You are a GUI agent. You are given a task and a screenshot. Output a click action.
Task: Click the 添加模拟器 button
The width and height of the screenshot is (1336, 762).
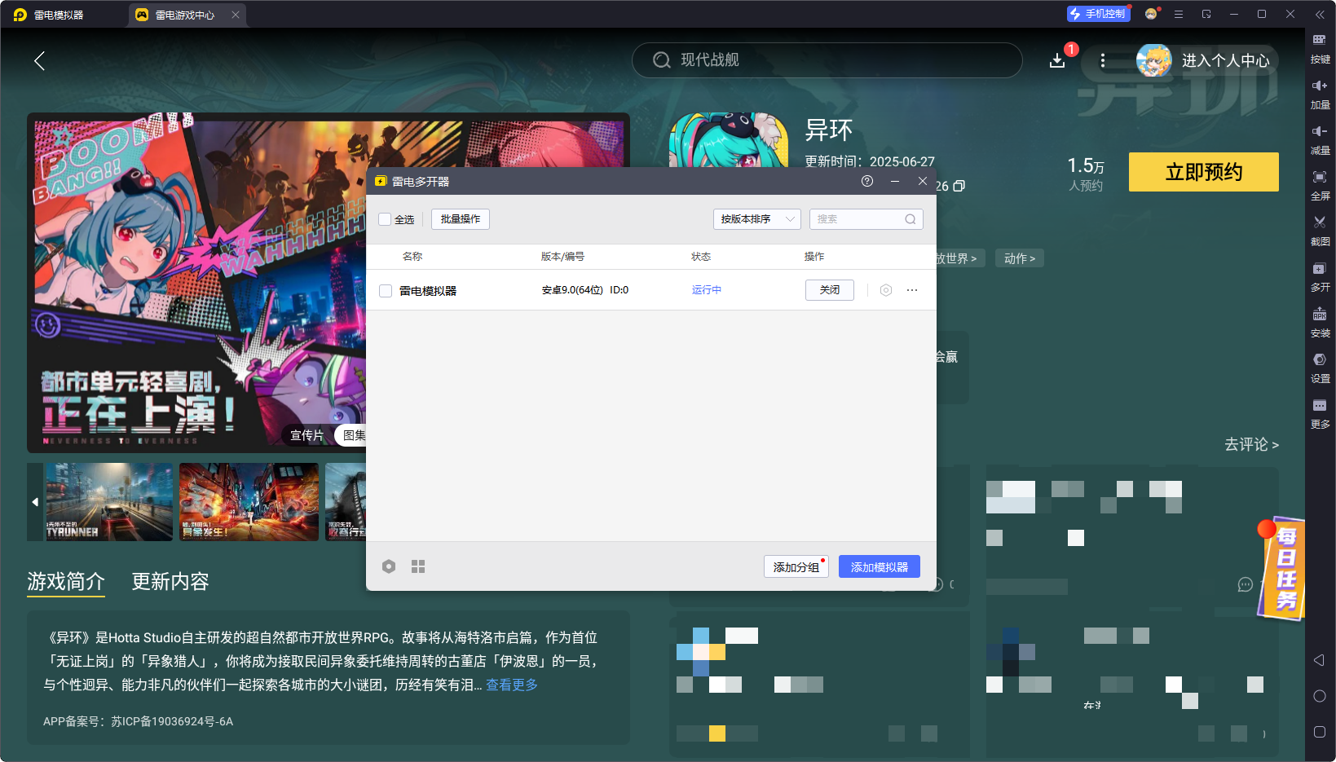(x=879, y=566)
